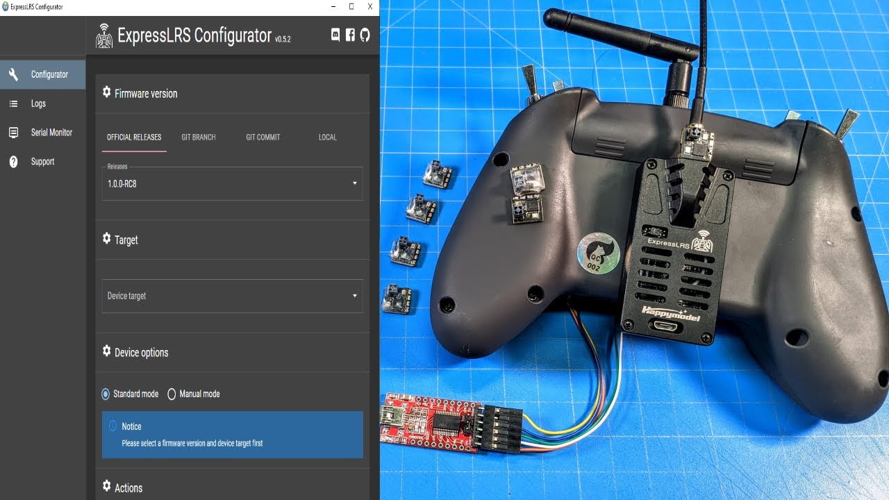
Task: Click the app icon in the window title bar
Action: click(6, 7)
